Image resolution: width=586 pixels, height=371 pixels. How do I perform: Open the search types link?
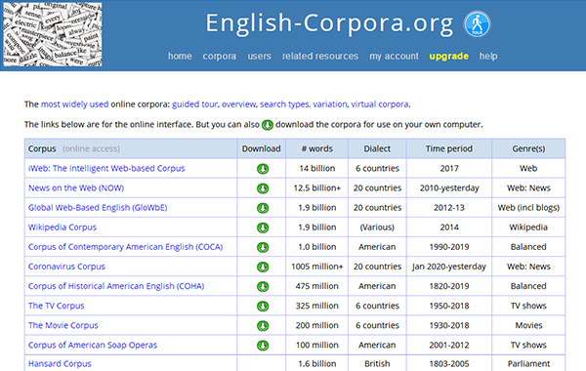tap(285, 104)
